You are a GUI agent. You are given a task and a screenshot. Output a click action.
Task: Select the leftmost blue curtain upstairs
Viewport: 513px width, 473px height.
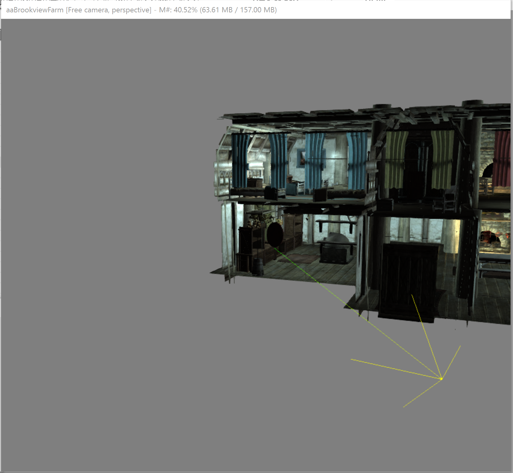240,161
